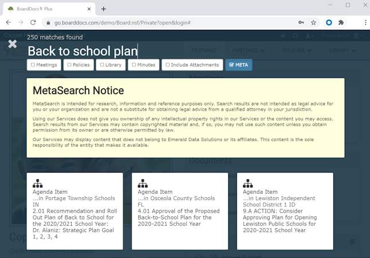This screenshot has width=370, height=258.
Task: Expand the MEETINGS menu
Action: [x=249, y=50]
